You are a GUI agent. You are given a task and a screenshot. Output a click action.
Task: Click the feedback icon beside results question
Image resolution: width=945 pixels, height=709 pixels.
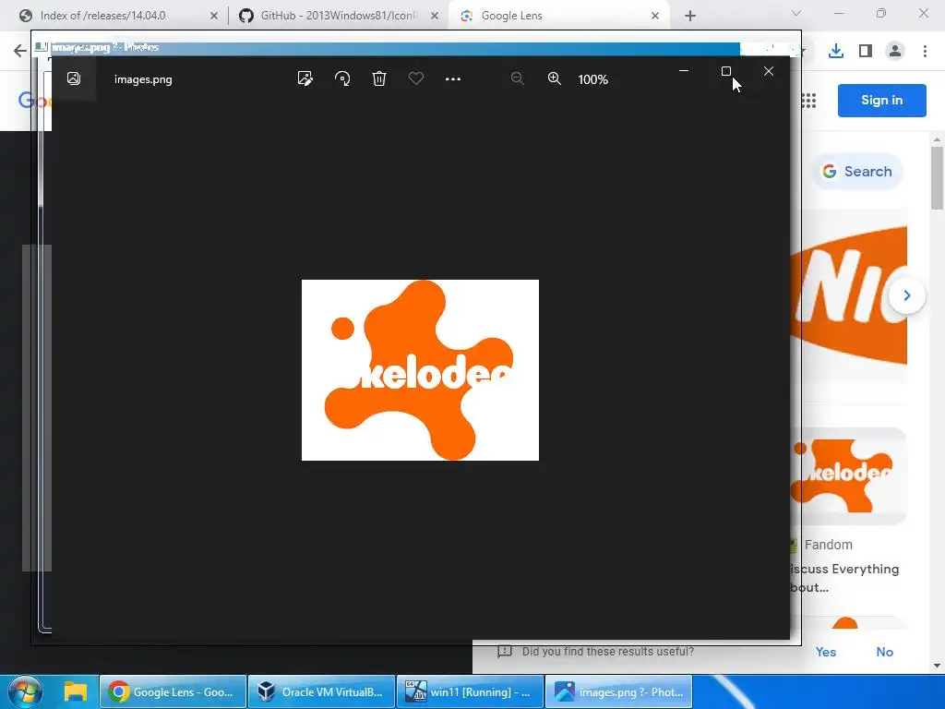tap(505, 652)
